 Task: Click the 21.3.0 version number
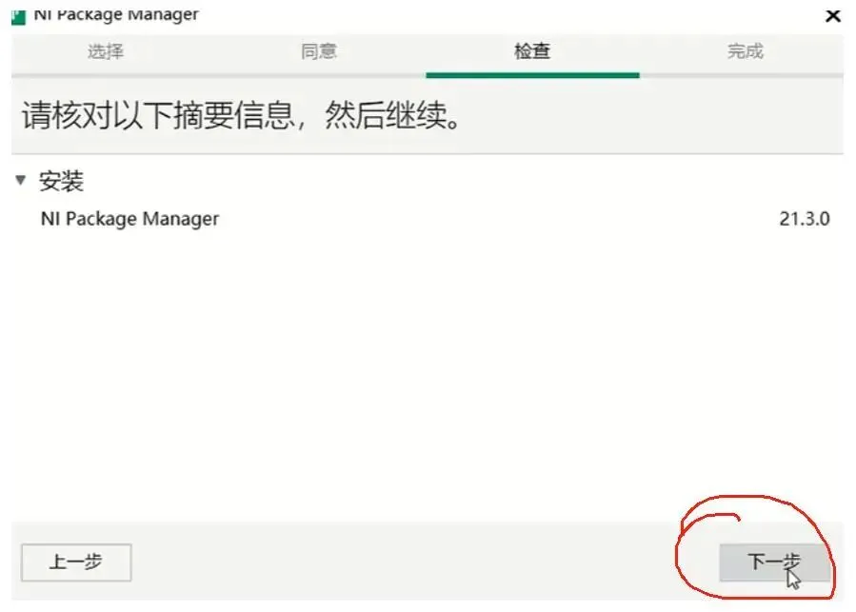(805, 219)
